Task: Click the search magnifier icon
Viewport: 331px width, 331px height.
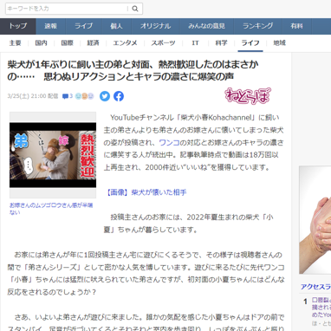Action: pyautogui.click(x=135, y=9)
